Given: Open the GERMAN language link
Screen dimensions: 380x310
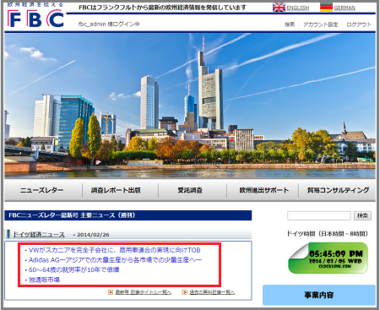Looking at the screenshot, I should (x=345, y=8).
